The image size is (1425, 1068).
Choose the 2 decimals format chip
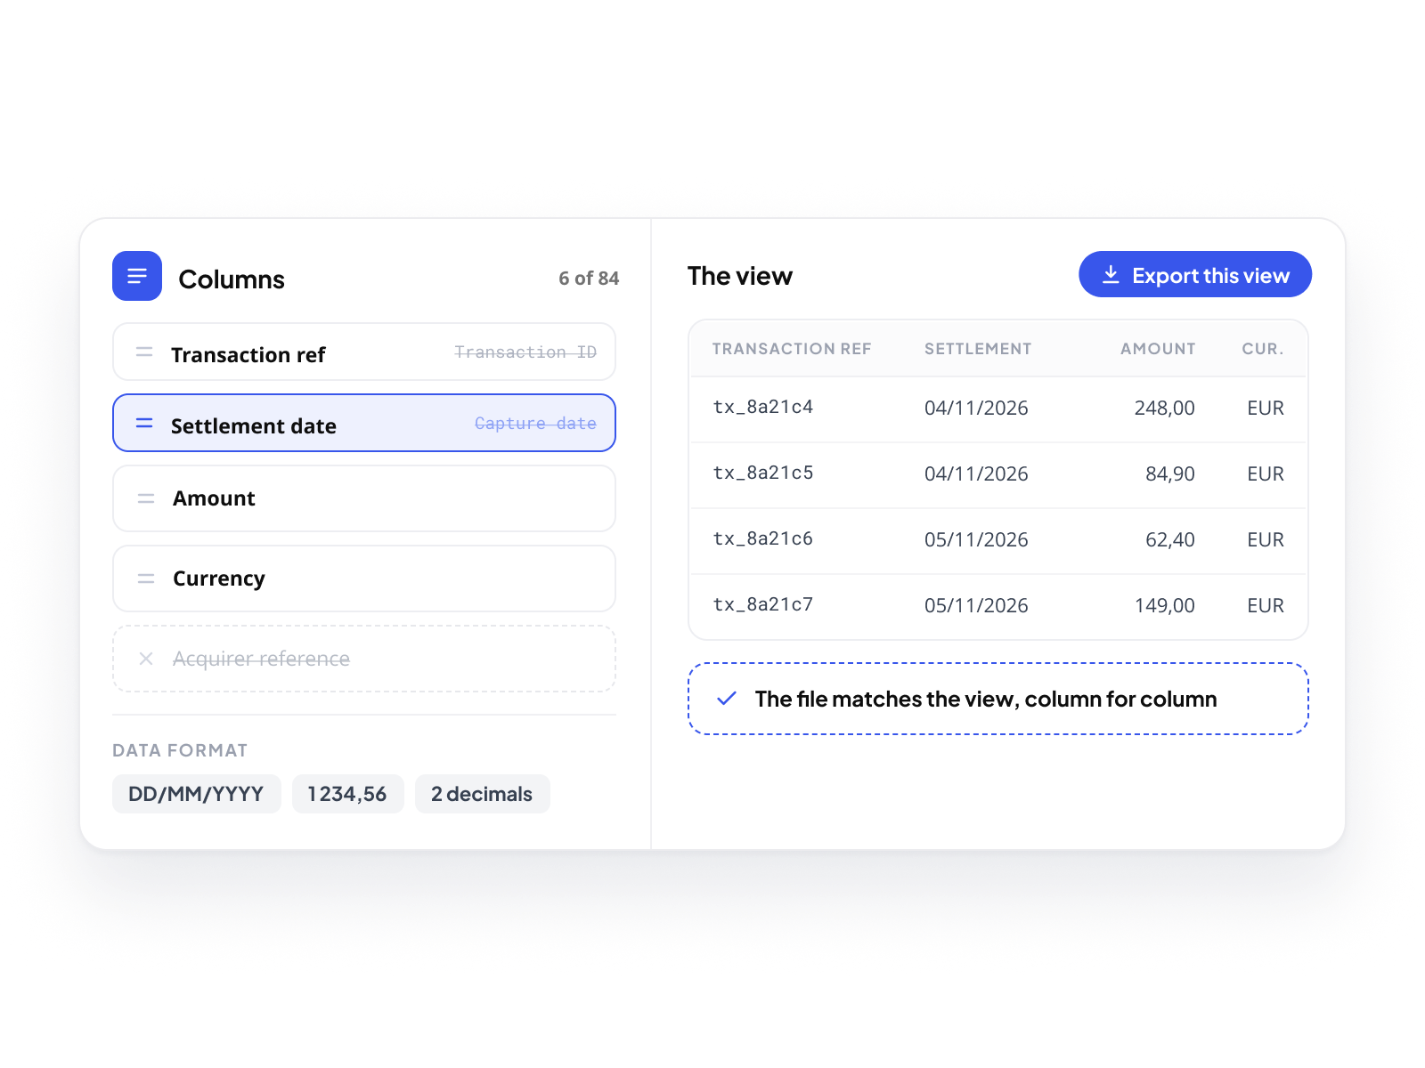pyautogui.click(x=483, y=794)
